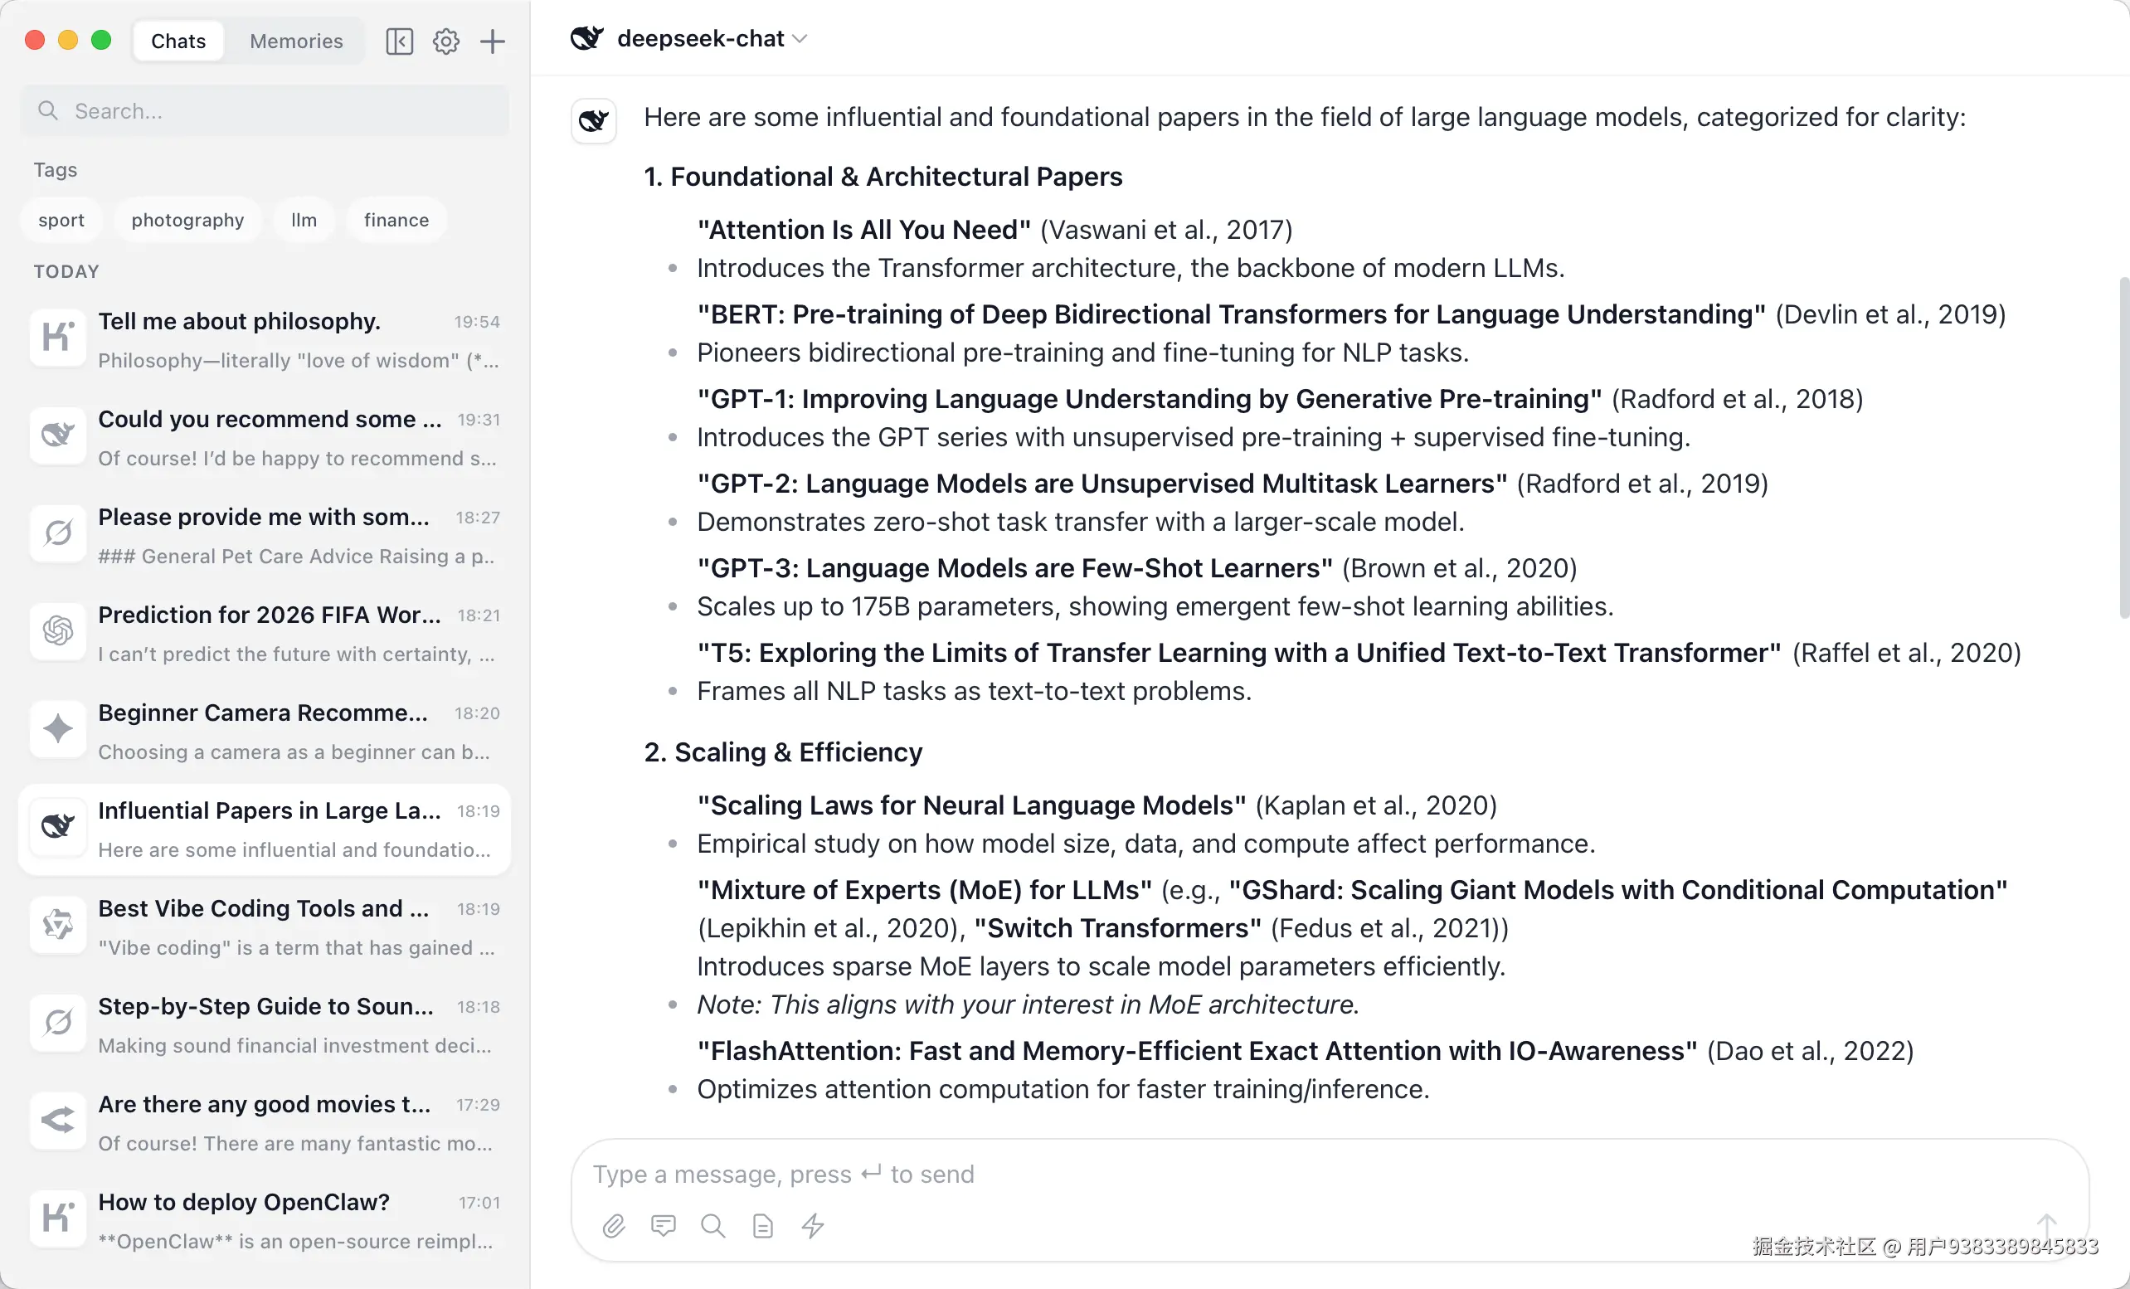This screenshot has height=1289, width=2130.
Task: Select the Chats tab
Action: pos(178,41)
